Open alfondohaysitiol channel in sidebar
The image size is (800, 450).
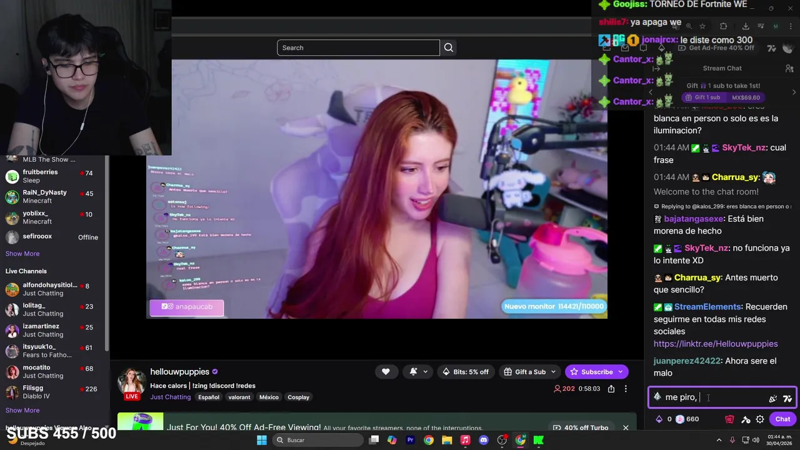click(x=54, y=289)
